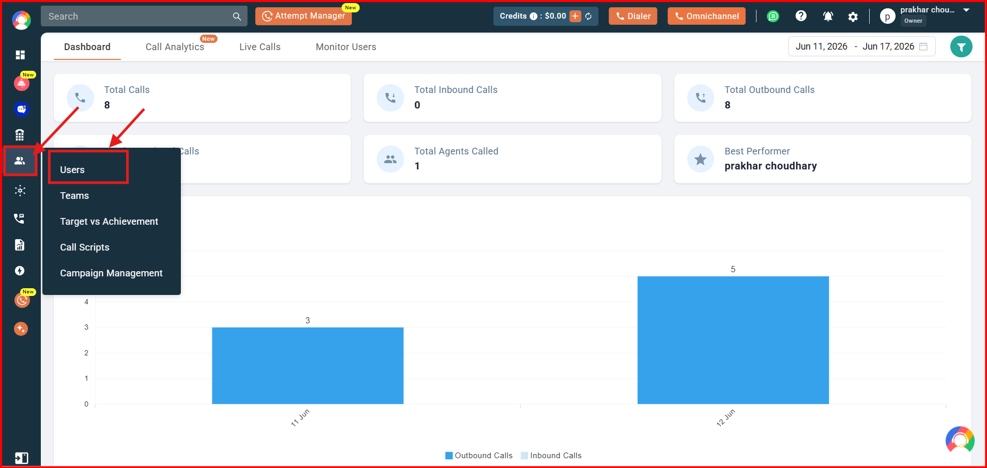Click the calendar icon in date range
Image resolution: width=987 pixels, height=468 pixels.
pyautogui.click(x=923, y=46)
